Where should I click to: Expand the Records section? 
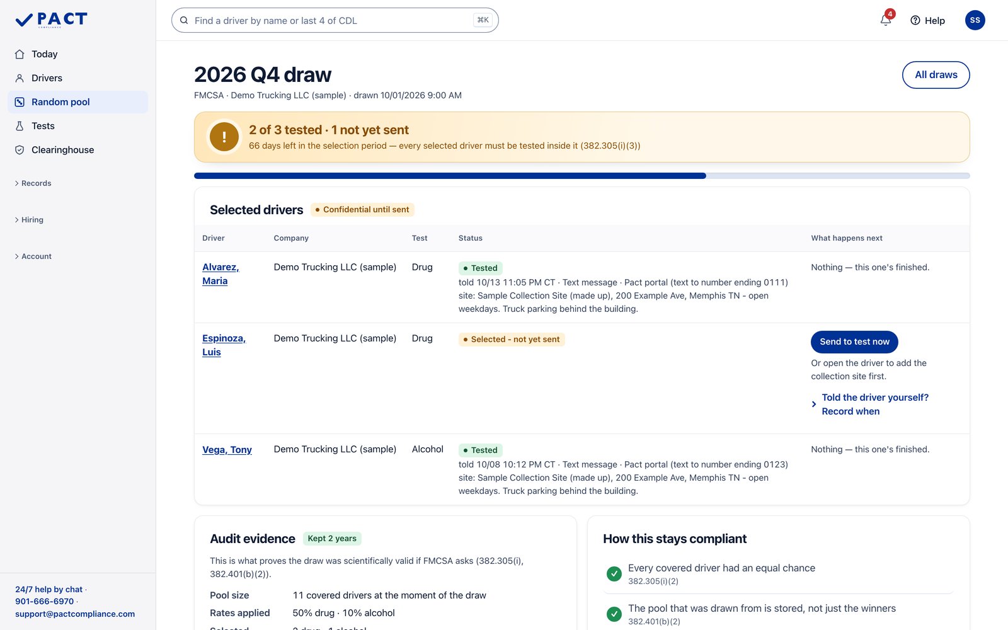tap(33, 183)
